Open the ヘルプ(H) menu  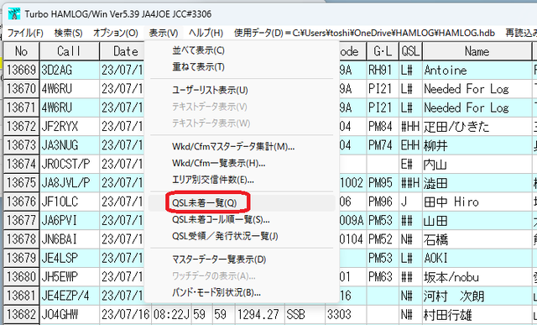[x=206, y=33]
